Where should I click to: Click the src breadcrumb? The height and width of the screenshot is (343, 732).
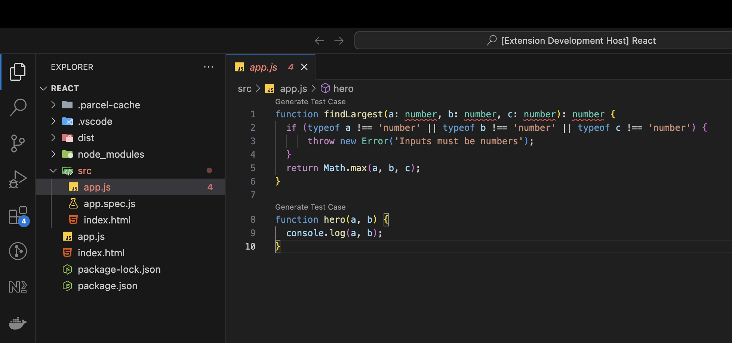pos(244,89)
